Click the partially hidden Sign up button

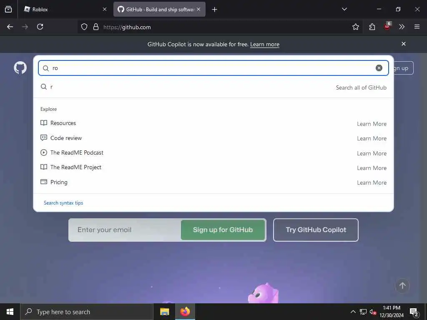404,68
